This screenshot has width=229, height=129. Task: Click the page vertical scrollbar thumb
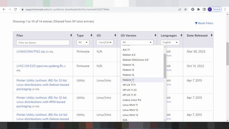click(x=228, y=54)
